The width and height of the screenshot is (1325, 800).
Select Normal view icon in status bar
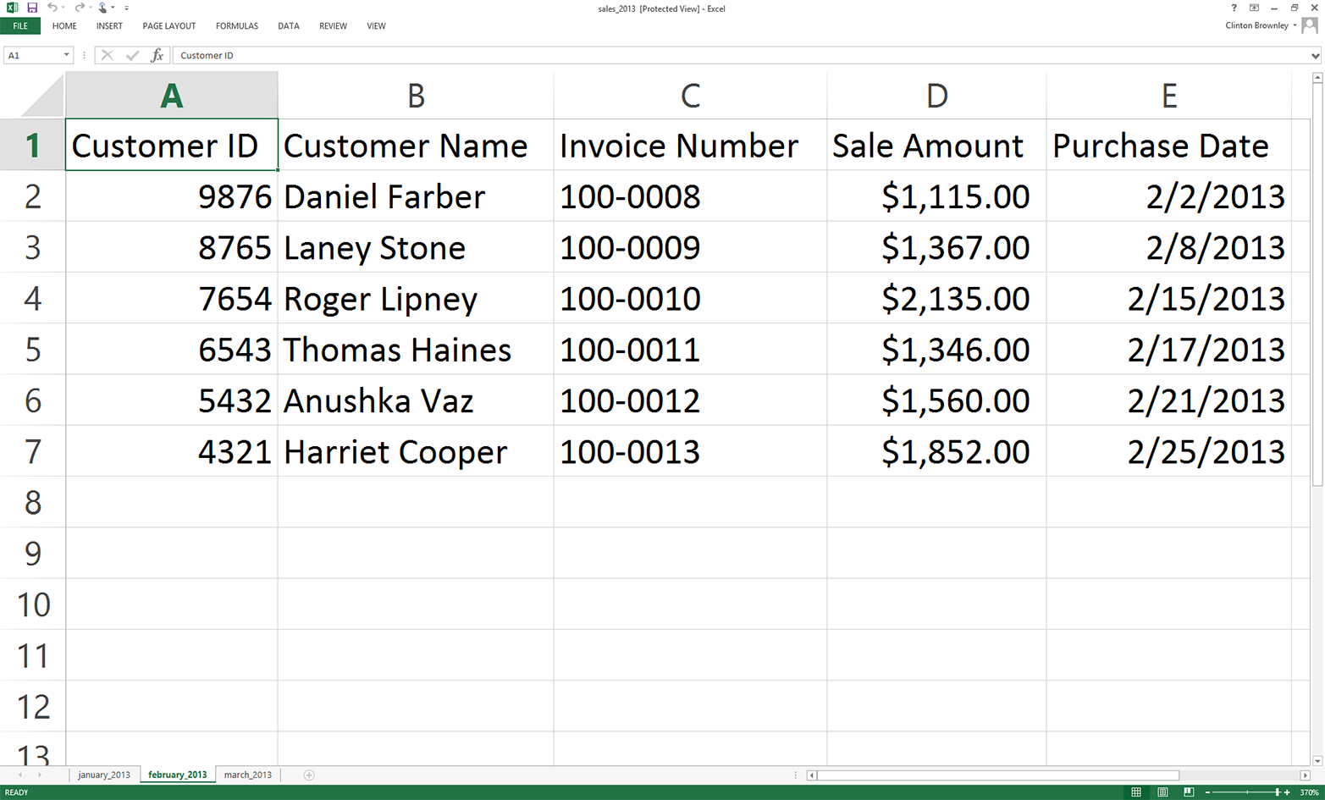pos(1135,794)
